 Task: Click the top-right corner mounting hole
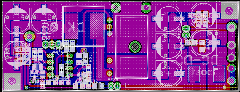pos(229,11)
